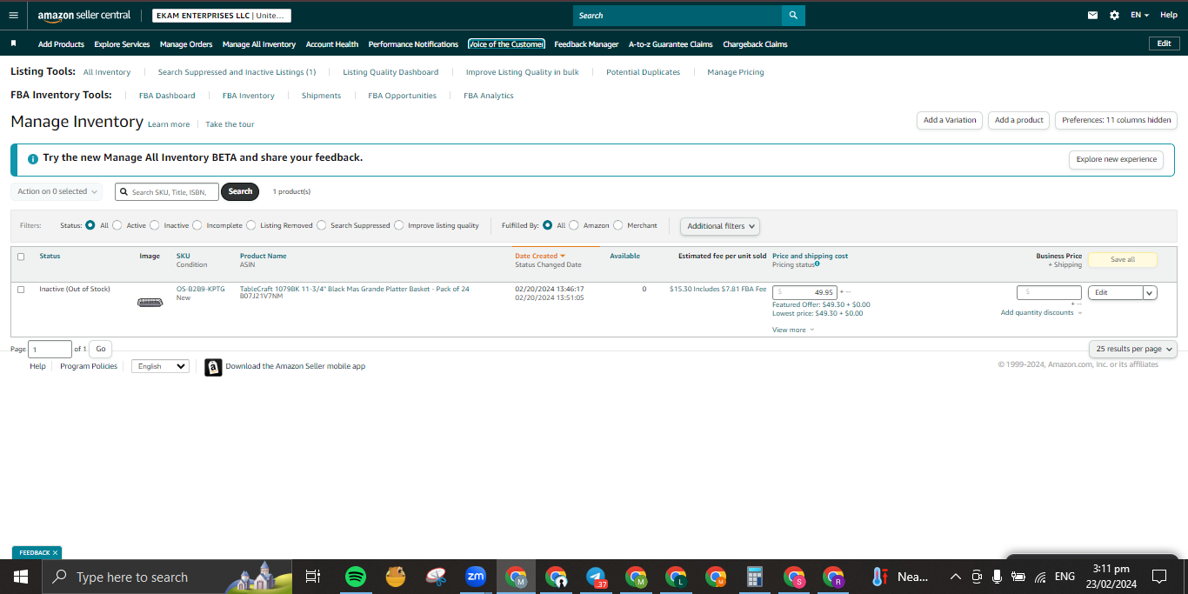
Task: Select the Active status filter
Action: [x=117, y=225]
